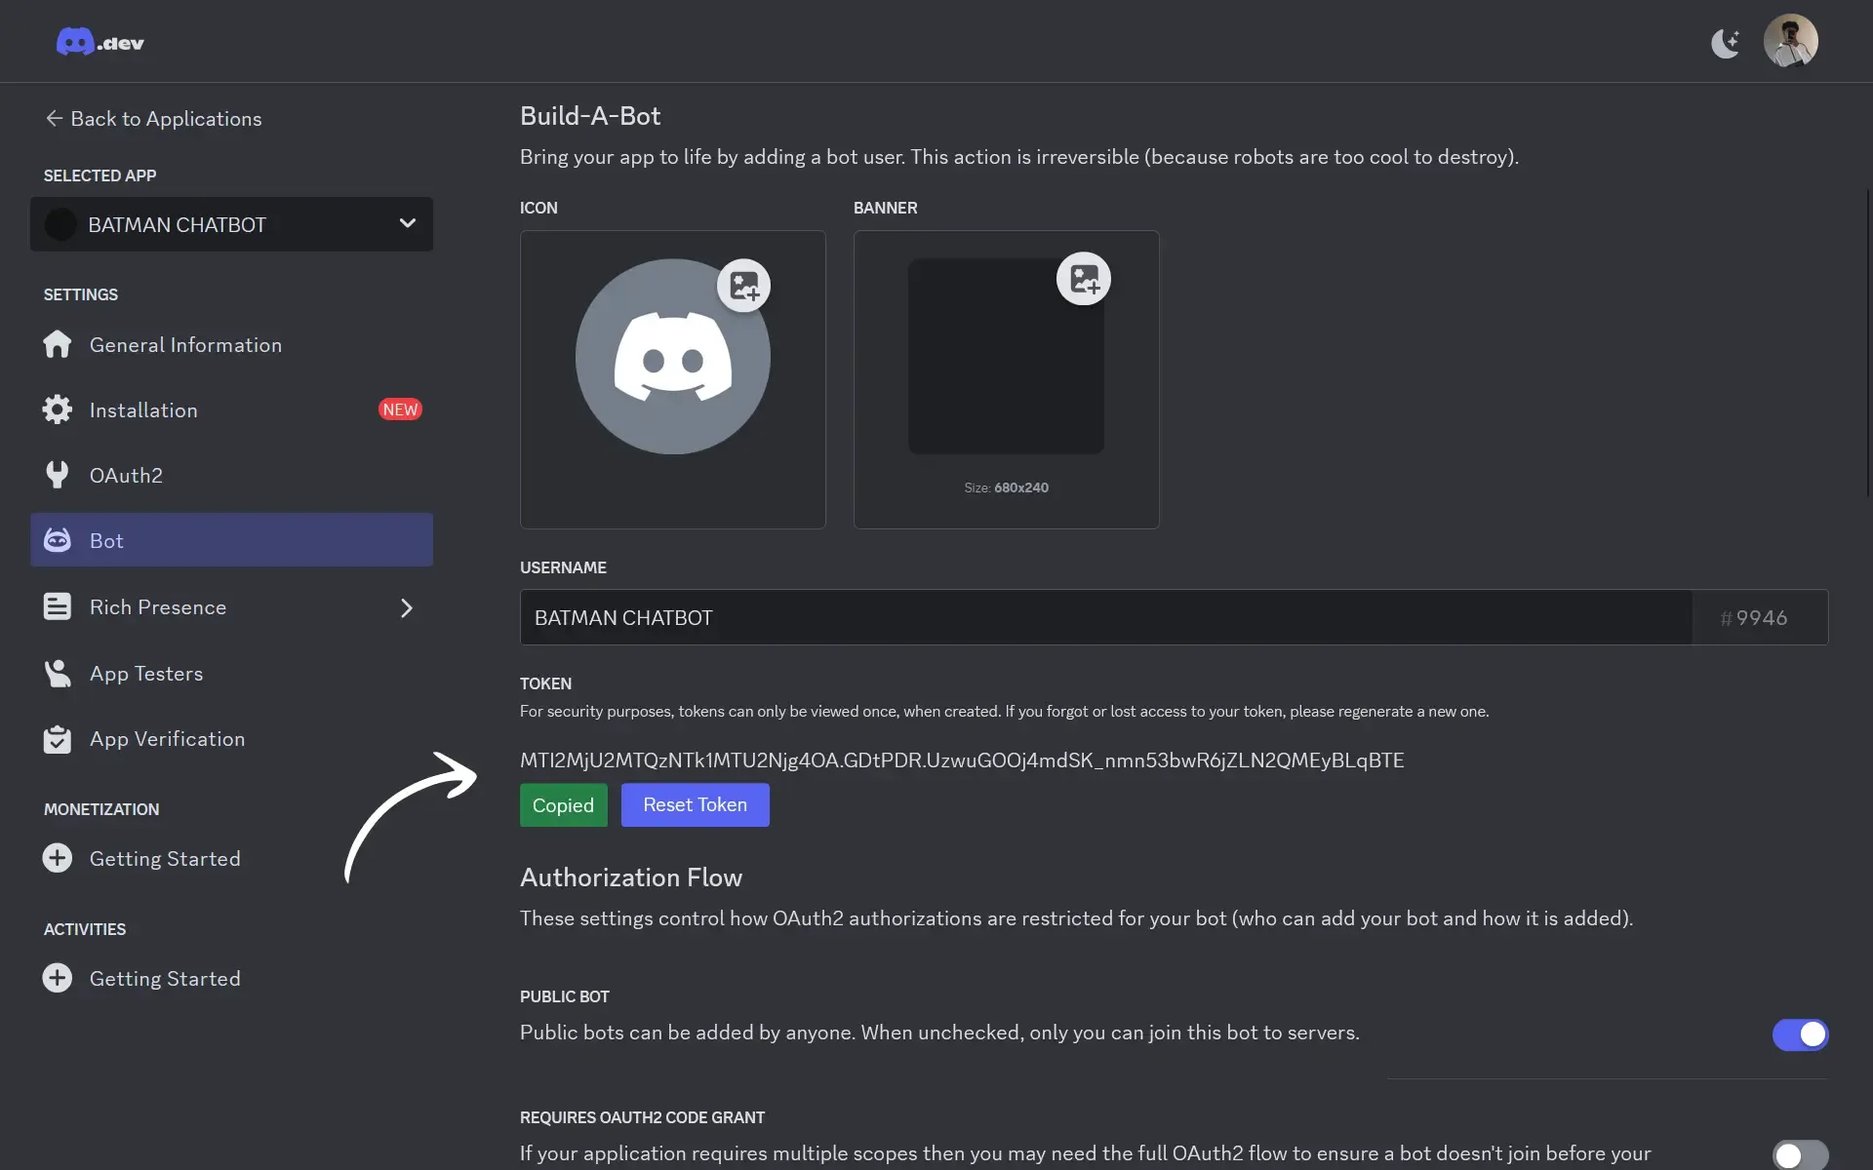The height and width of the screenshot is (1170, 1873).
Task: Open the Installation settings page
Action: click(143, 409)
